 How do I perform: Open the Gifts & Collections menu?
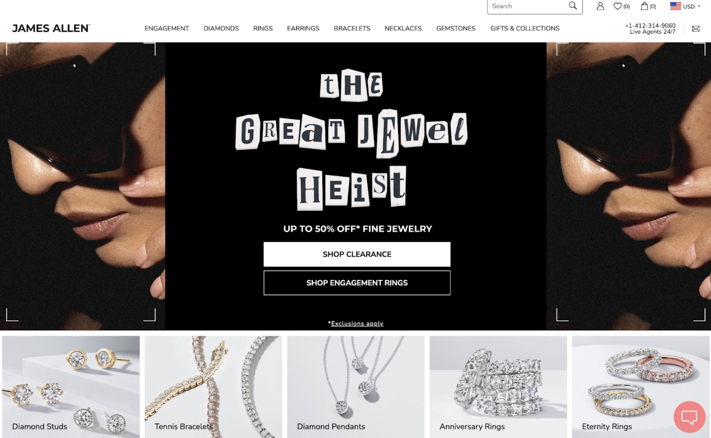pyautogui.click(x=525, y=29)
